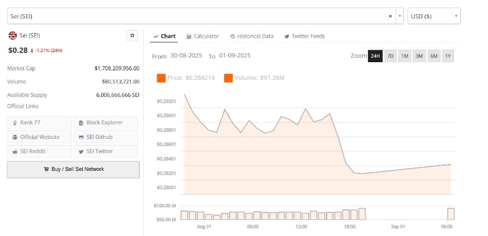Select the 1M zoom range
The image size is (488, 236).
pos(405,56)
